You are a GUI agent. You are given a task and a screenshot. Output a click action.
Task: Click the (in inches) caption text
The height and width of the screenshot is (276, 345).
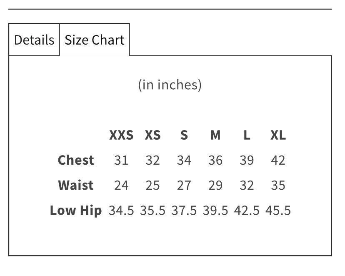click(x=170, y=85)
